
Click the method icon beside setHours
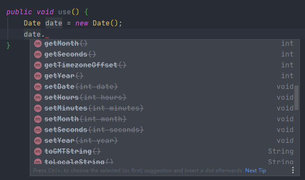click(38, 98)
